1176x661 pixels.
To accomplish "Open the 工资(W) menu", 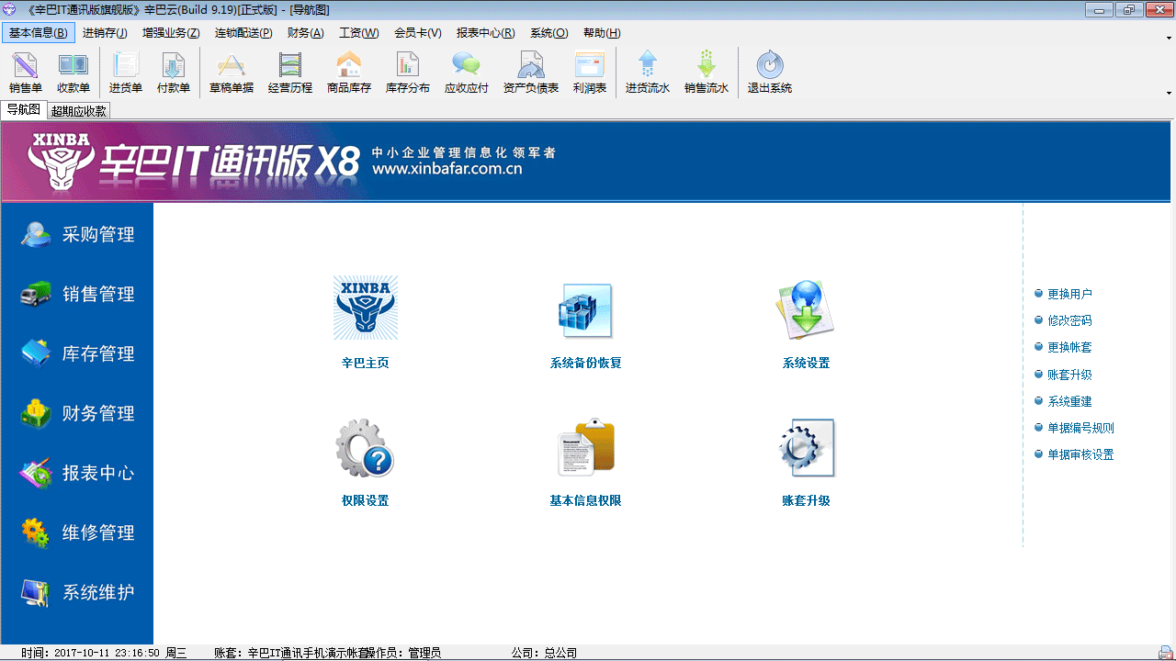I will [x=359, y=33].
